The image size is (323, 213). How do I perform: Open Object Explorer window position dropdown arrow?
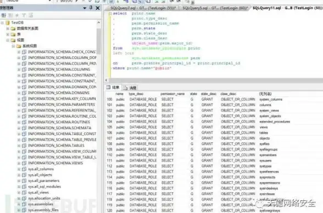[85, 8]
